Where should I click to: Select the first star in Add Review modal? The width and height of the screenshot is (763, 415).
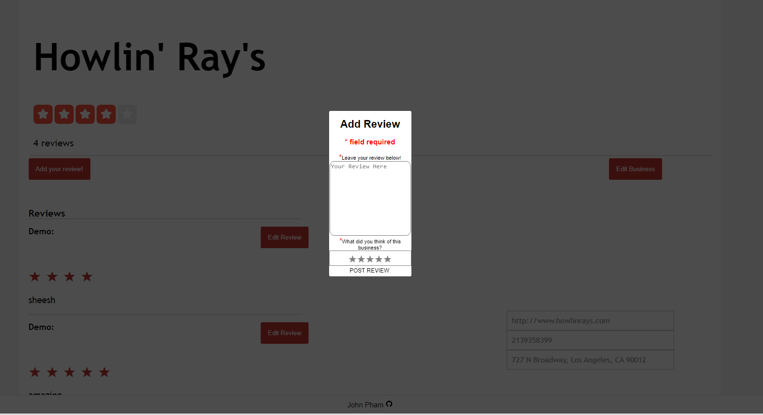[x=353, y=259]
